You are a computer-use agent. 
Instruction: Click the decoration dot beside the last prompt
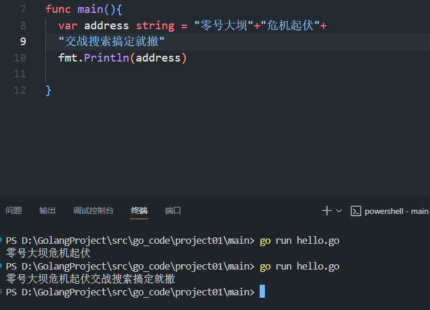2,292
